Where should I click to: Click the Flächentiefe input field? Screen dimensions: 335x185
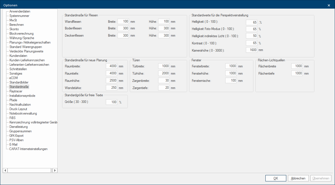(297, 74)
